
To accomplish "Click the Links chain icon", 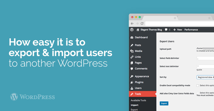I will pyautogui.click(x=132, y=57).
